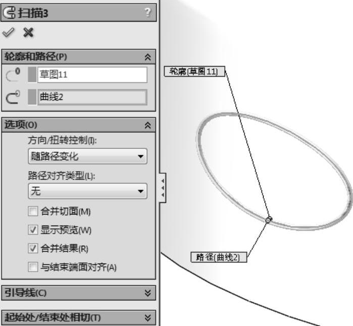Enable the 合并切面(M) checkbox

[x=33, y=211]
